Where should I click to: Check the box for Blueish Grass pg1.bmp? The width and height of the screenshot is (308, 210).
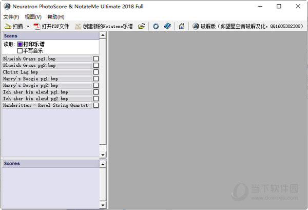[x=96, y=59]
